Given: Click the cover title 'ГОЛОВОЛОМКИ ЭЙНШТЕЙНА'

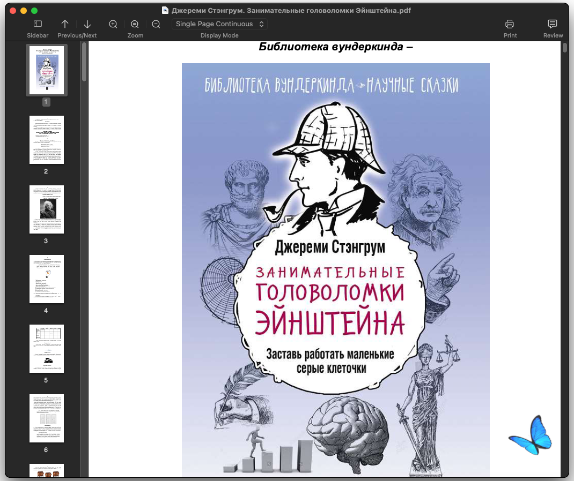Looking at the screenshot, I should pyautogui.click(x=330, y=309).
